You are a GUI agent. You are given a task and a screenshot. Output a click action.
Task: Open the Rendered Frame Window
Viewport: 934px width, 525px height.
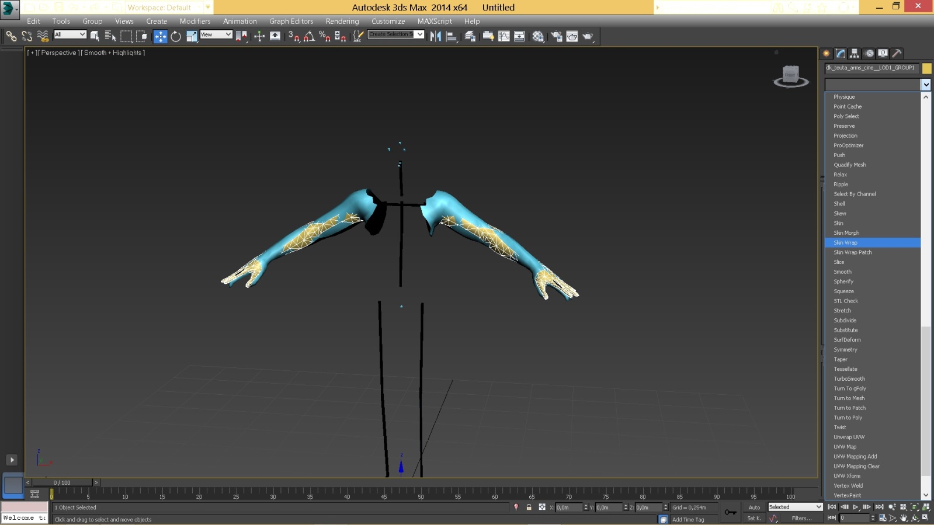[x=572, y=36]
